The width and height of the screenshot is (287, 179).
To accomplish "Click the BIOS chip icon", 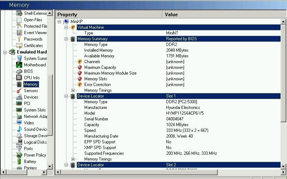I will tap(19, 71).
